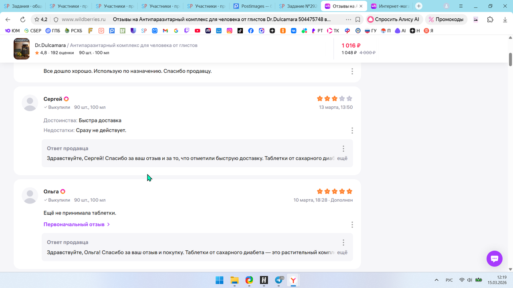Open the Odnoklassniki bookmark icon
The image size is (513, 288).
(x=283, y=30)
